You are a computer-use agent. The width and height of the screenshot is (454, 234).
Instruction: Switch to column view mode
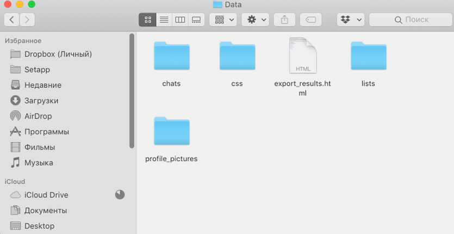click(x=180, y=20)
